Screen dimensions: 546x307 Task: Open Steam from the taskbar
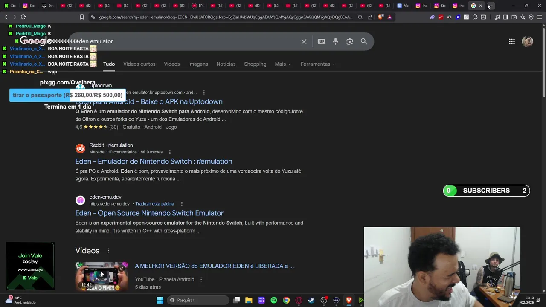(311, 300)
